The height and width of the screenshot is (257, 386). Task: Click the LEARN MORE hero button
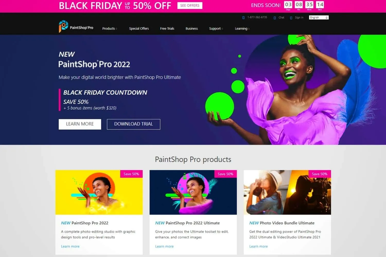tap(80, 124)
